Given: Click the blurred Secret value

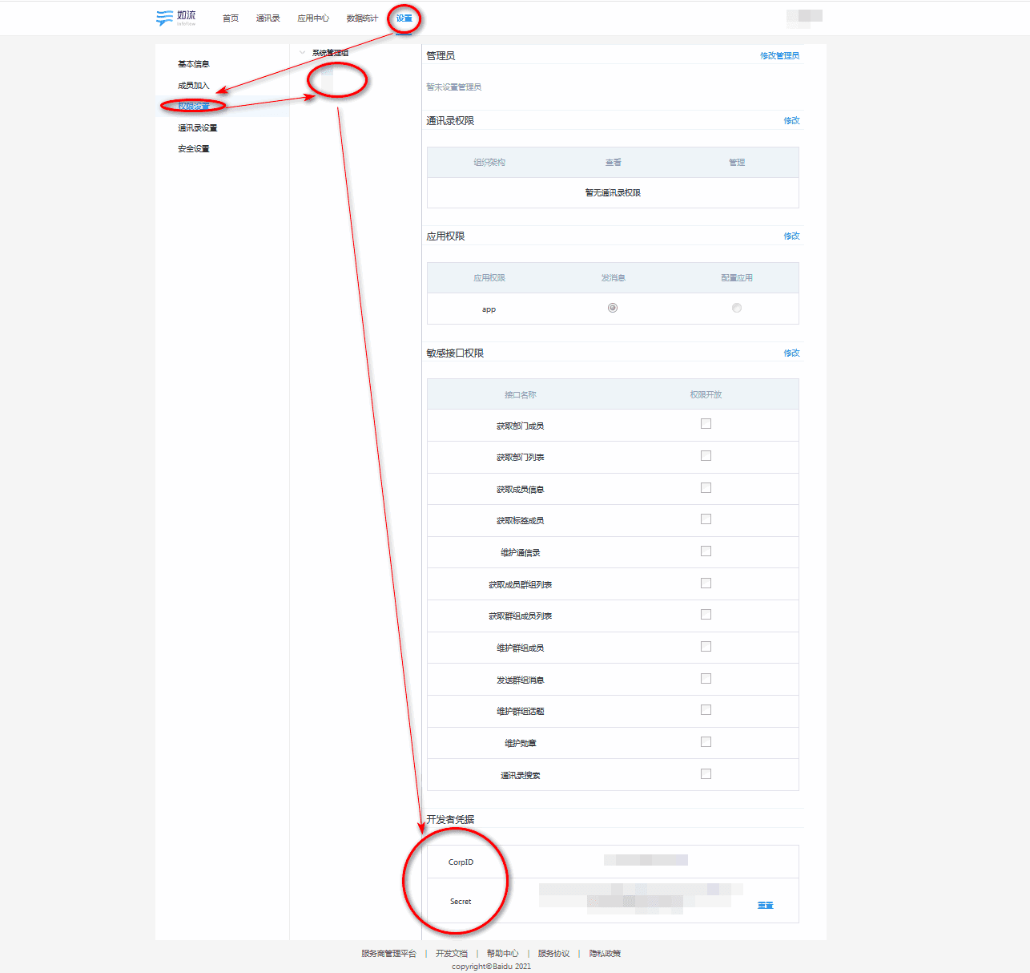Looking at the screenshot, I should click(x=641, y=898).
